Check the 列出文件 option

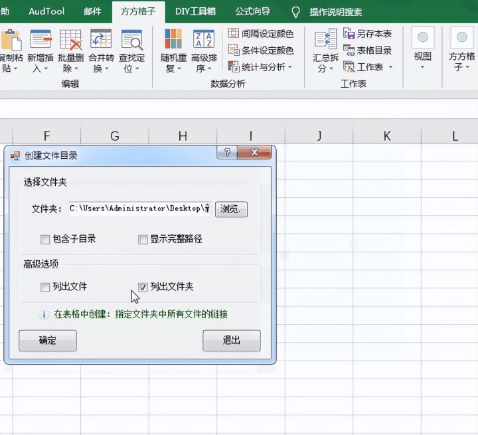point(45,287)
